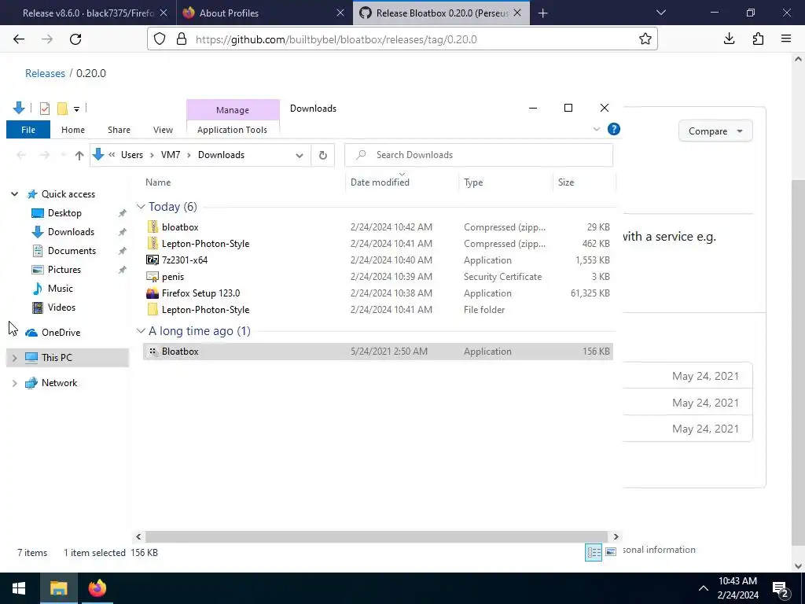Reload the GitHub page in Firefox

[x=75, y=39]
